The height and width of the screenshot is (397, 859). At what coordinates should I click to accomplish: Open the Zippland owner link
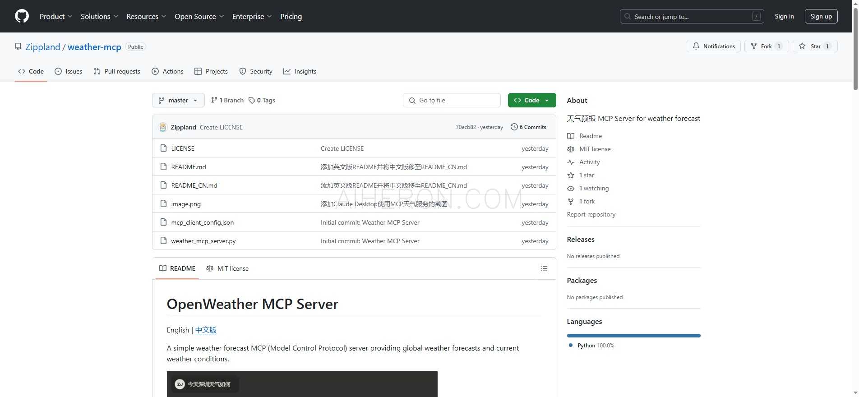pyautogui.click(x=43, y=47)
